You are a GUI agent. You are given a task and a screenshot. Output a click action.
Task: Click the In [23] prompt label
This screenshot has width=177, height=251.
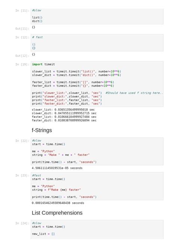coord(22,175)
